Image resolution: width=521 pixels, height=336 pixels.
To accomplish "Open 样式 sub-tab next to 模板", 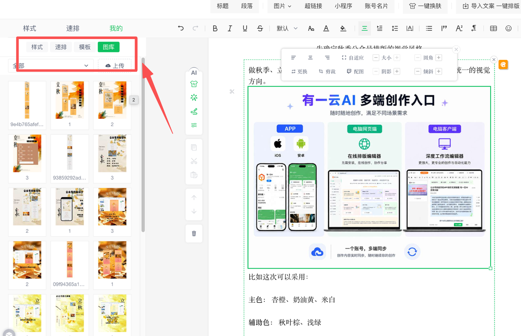I will (37, 47).
